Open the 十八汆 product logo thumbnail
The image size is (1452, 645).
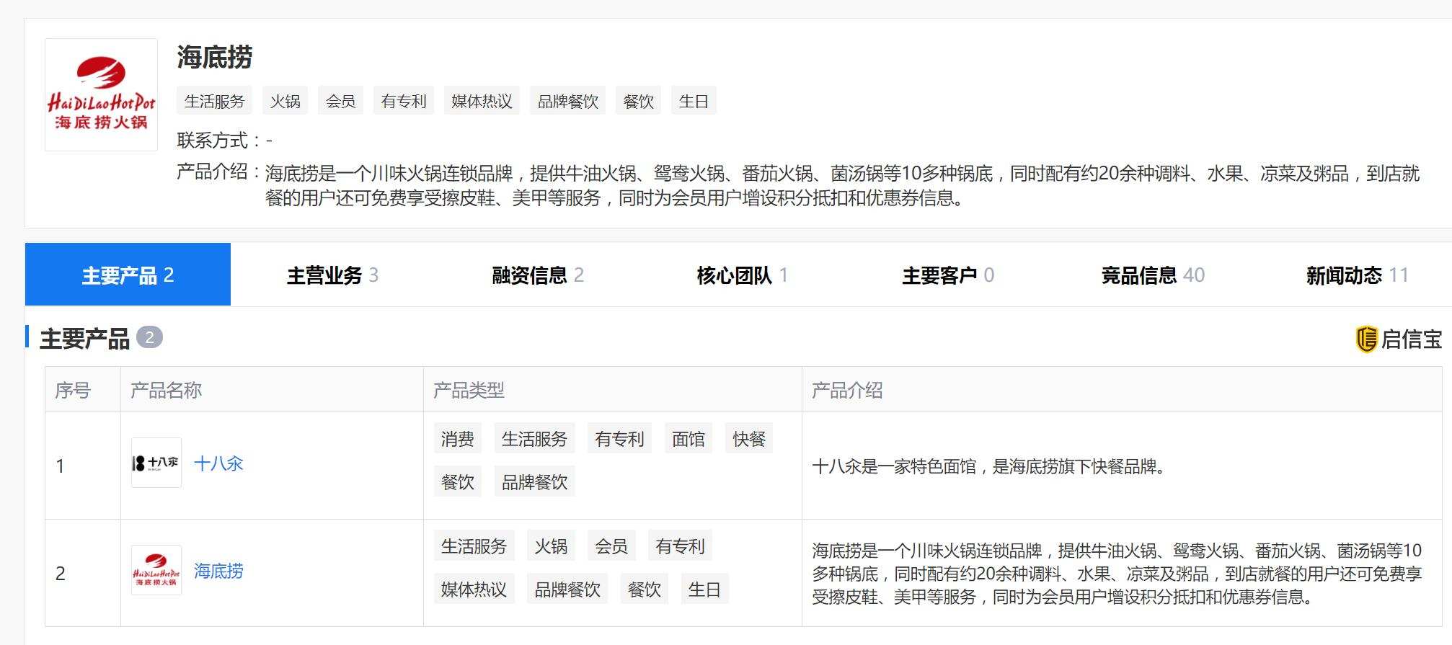point(156,463)
